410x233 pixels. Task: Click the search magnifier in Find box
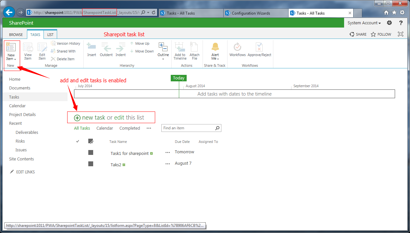pyautogui.click(x=217, y=128)
